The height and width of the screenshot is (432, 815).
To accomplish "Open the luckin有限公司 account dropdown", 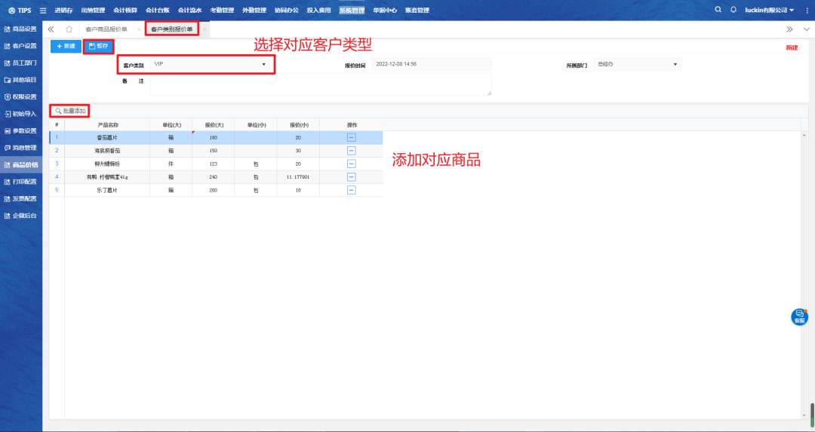I will click(769, 10).
